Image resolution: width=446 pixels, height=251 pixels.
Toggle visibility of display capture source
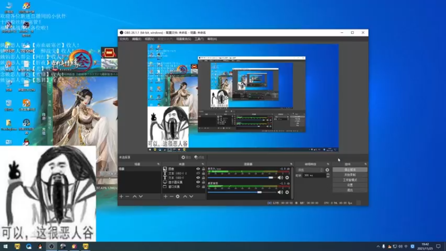(198, 182)
